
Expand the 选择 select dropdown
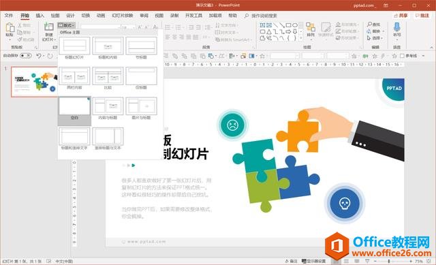click(x=375, y=38)
